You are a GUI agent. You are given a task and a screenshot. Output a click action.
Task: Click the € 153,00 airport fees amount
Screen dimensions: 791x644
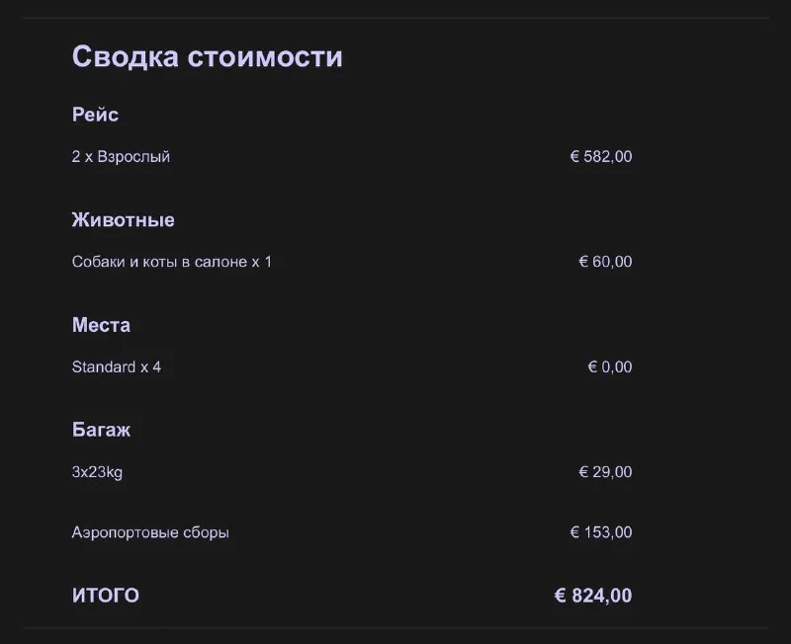click(x=600, y=532)
